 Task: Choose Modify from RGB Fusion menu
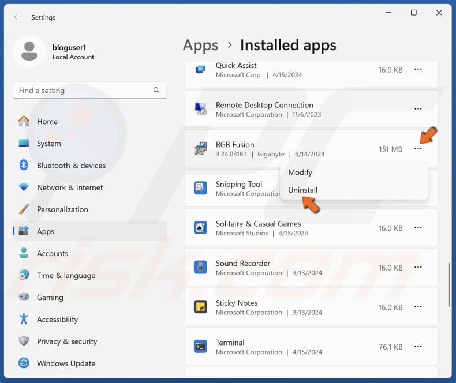pos(354,172)
